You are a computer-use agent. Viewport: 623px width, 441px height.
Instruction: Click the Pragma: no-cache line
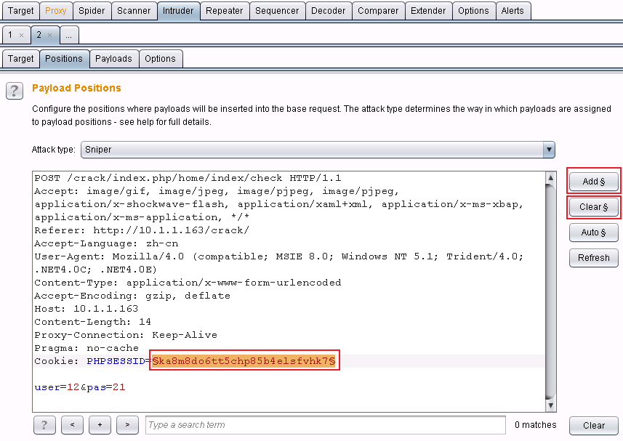pos(87,348)
